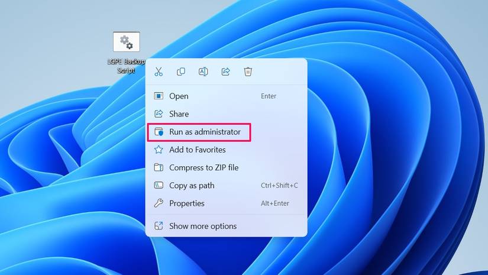
Task: Open Properties from the context menu
Action: (x=227, y=203)
